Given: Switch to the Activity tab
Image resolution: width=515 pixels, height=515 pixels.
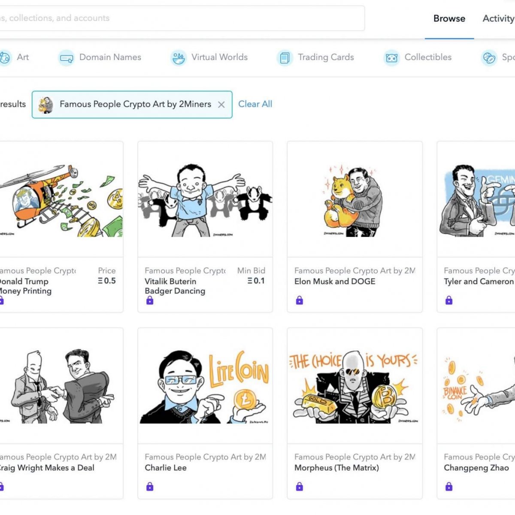Looking at the screenshot, I should pyautogui.click(x=498, y=18).
